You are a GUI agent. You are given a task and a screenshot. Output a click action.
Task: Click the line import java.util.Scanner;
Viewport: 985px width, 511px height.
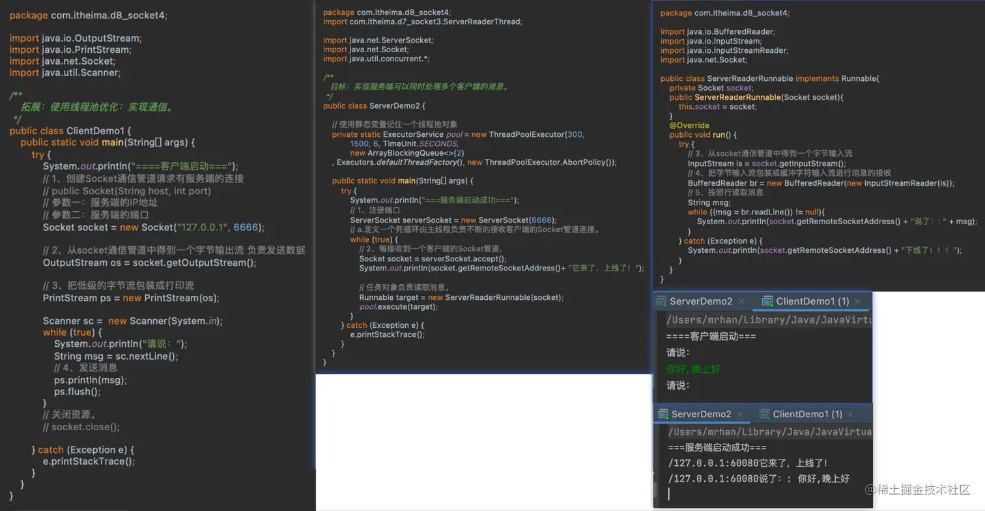[x=65, y=72]
